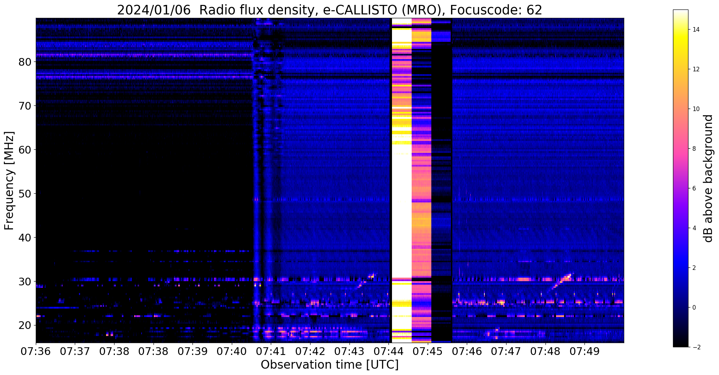Click the 'dB above background' colorbar label
This screenshot has width=719, height=375.
708,179
